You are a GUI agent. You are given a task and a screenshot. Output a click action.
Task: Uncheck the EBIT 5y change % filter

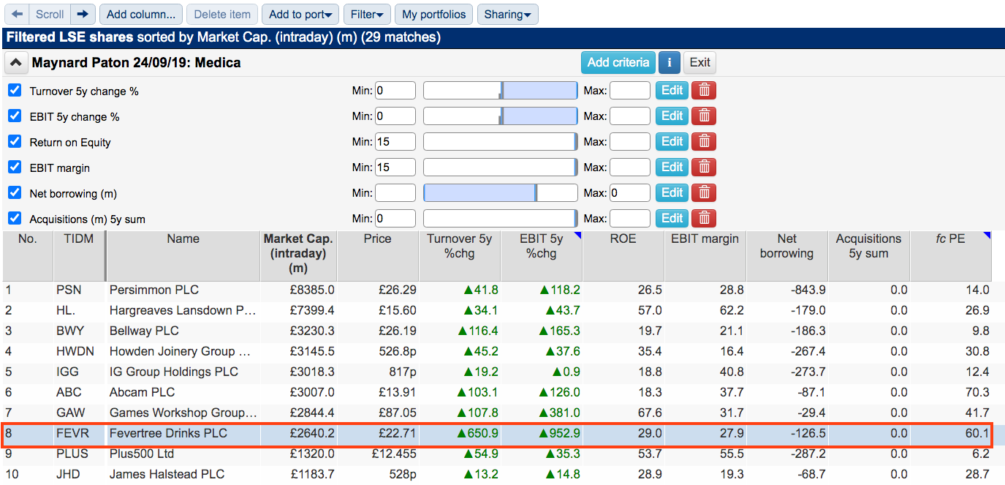[x=14, y=116]
